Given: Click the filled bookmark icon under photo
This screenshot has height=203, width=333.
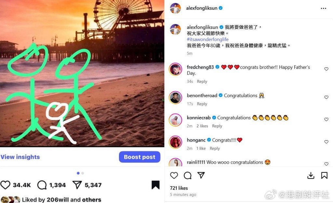Looking at the screenshot, I should 155,185.
